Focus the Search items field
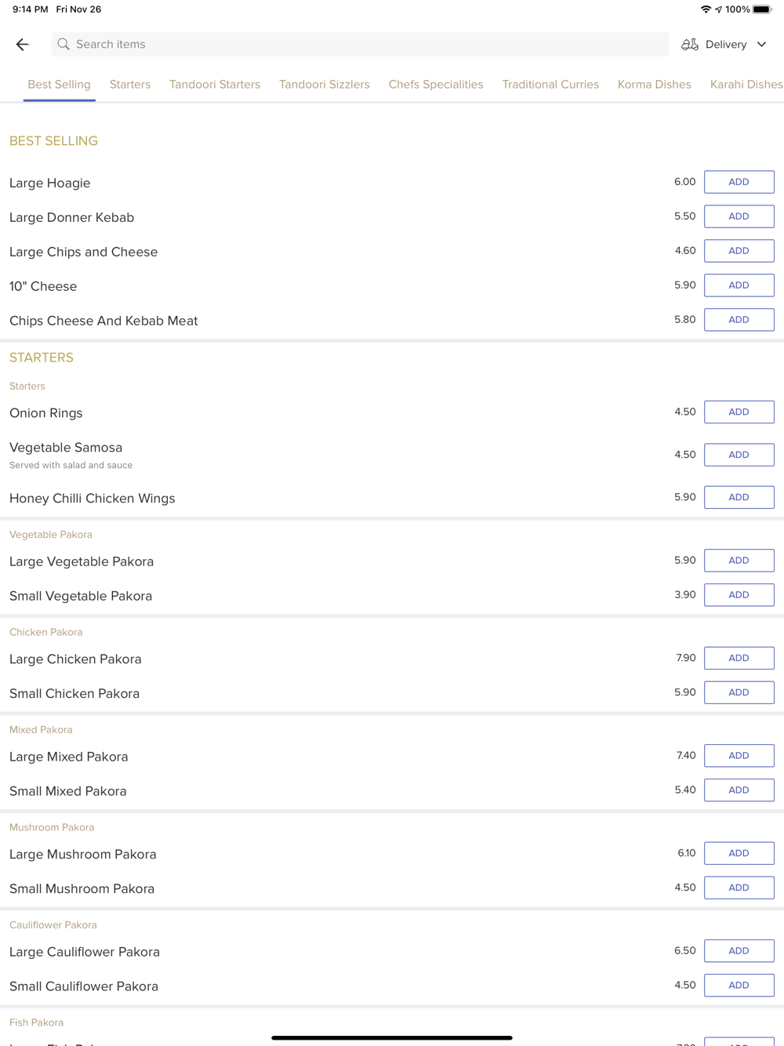Viewport: 784px width, 1046px height. [361, 45]
